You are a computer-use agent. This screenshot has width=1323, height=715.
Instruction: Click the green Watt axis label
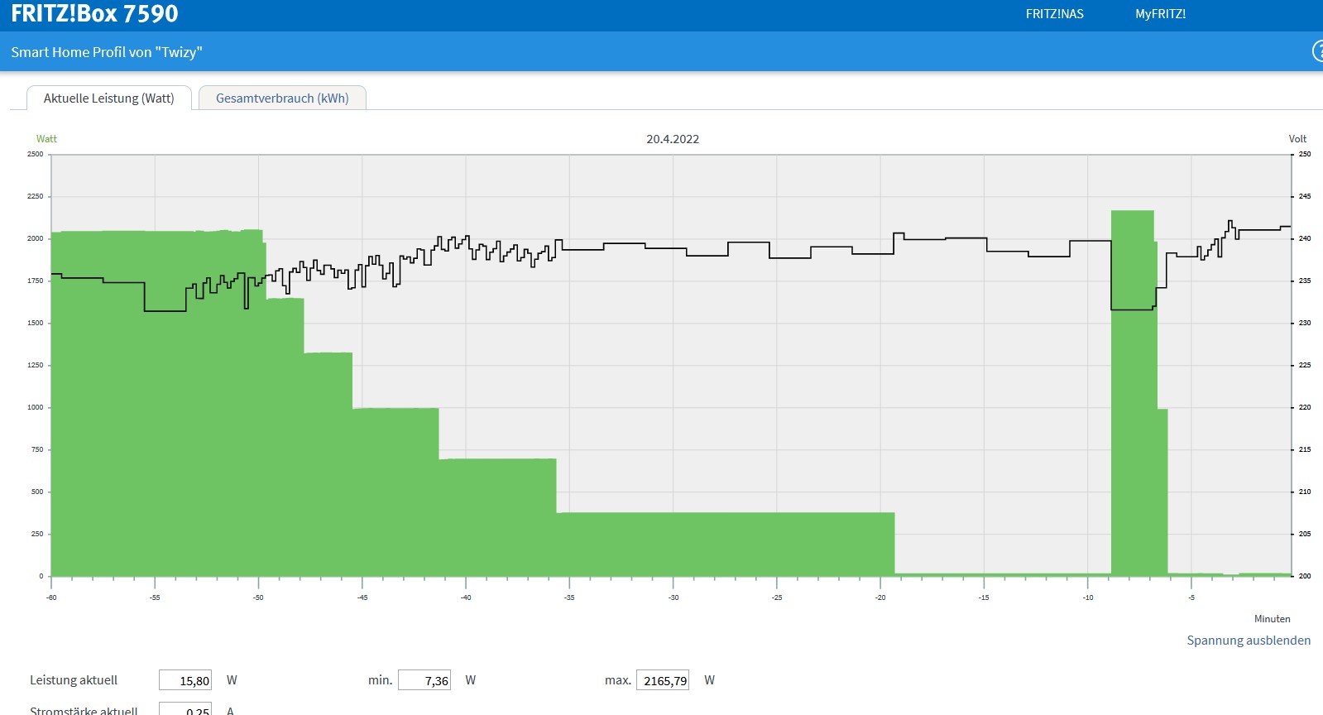46,139
